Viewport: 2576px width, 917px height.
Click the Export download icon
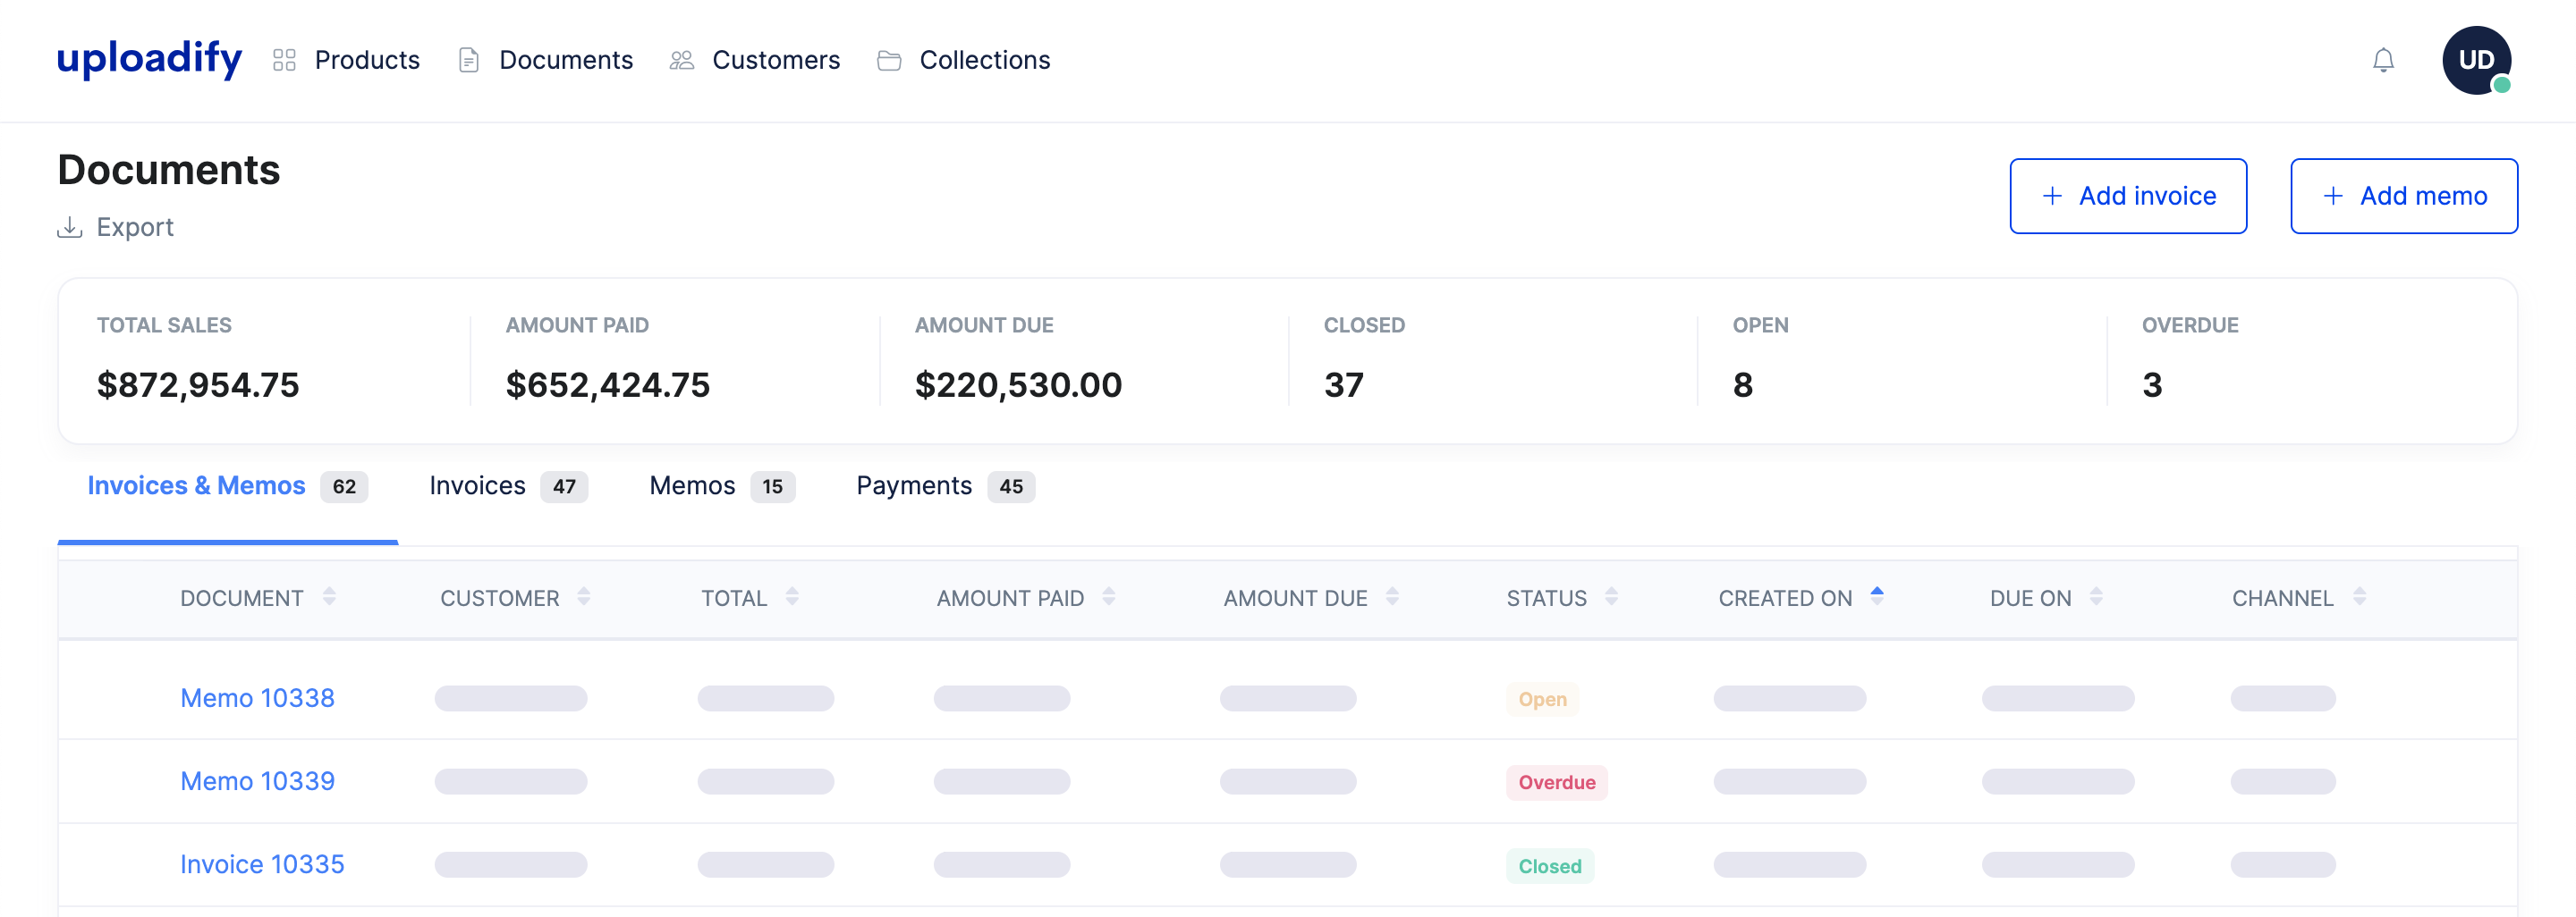point(68,227)
